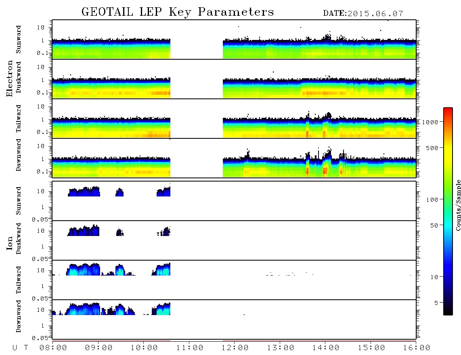
Task: Click the Ion Dawnward blob near 08:40
Action: pyautogui.click(x=83, y=309)
